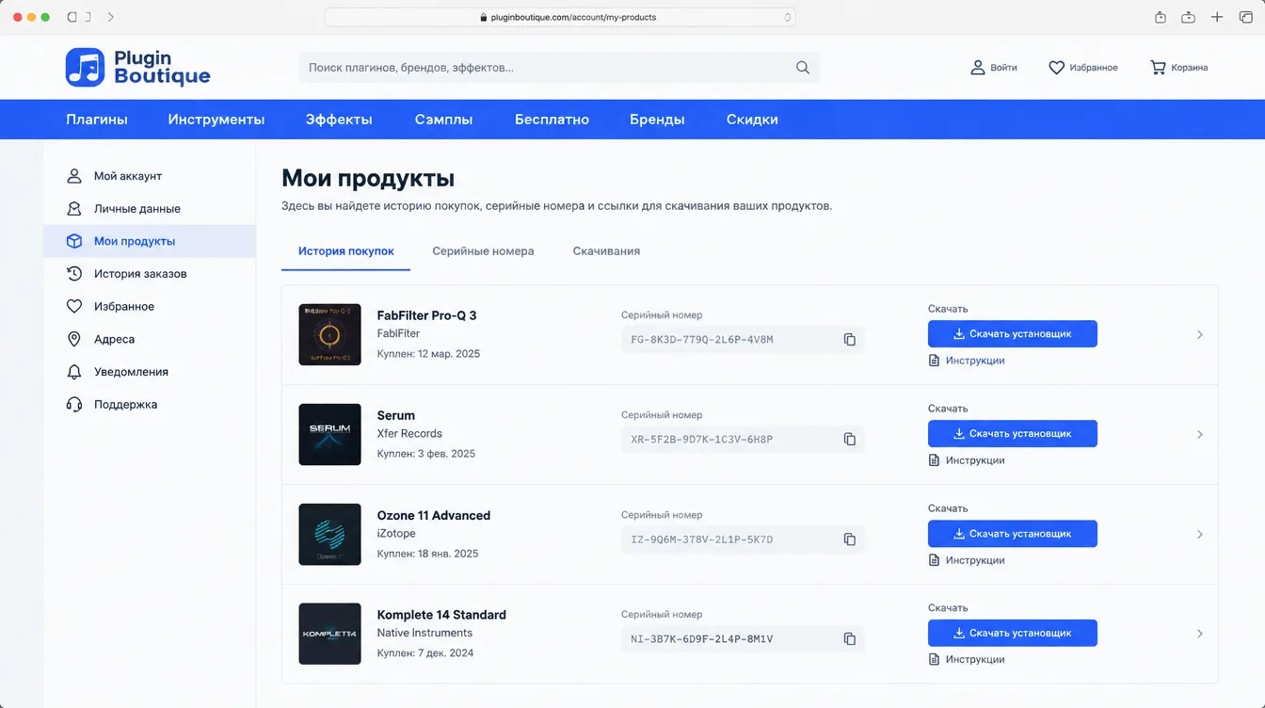Copy the FabFilter Pro-Q 3 serial number
This screenshot has width=1265, height=708.
(850, 340)
